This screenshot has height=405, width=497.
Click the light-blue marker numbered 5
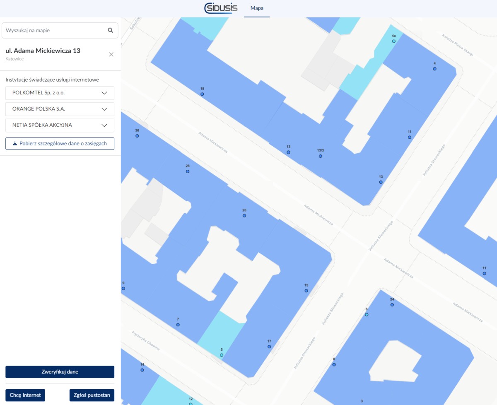click(222, 355)
